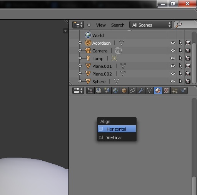Open the Texture properties tab (checkerboard icon)
Screen dimensions: 197x195
166,91
